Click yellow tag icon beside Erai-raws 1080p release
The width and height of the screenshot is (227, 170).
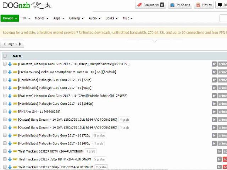point(15,64)
